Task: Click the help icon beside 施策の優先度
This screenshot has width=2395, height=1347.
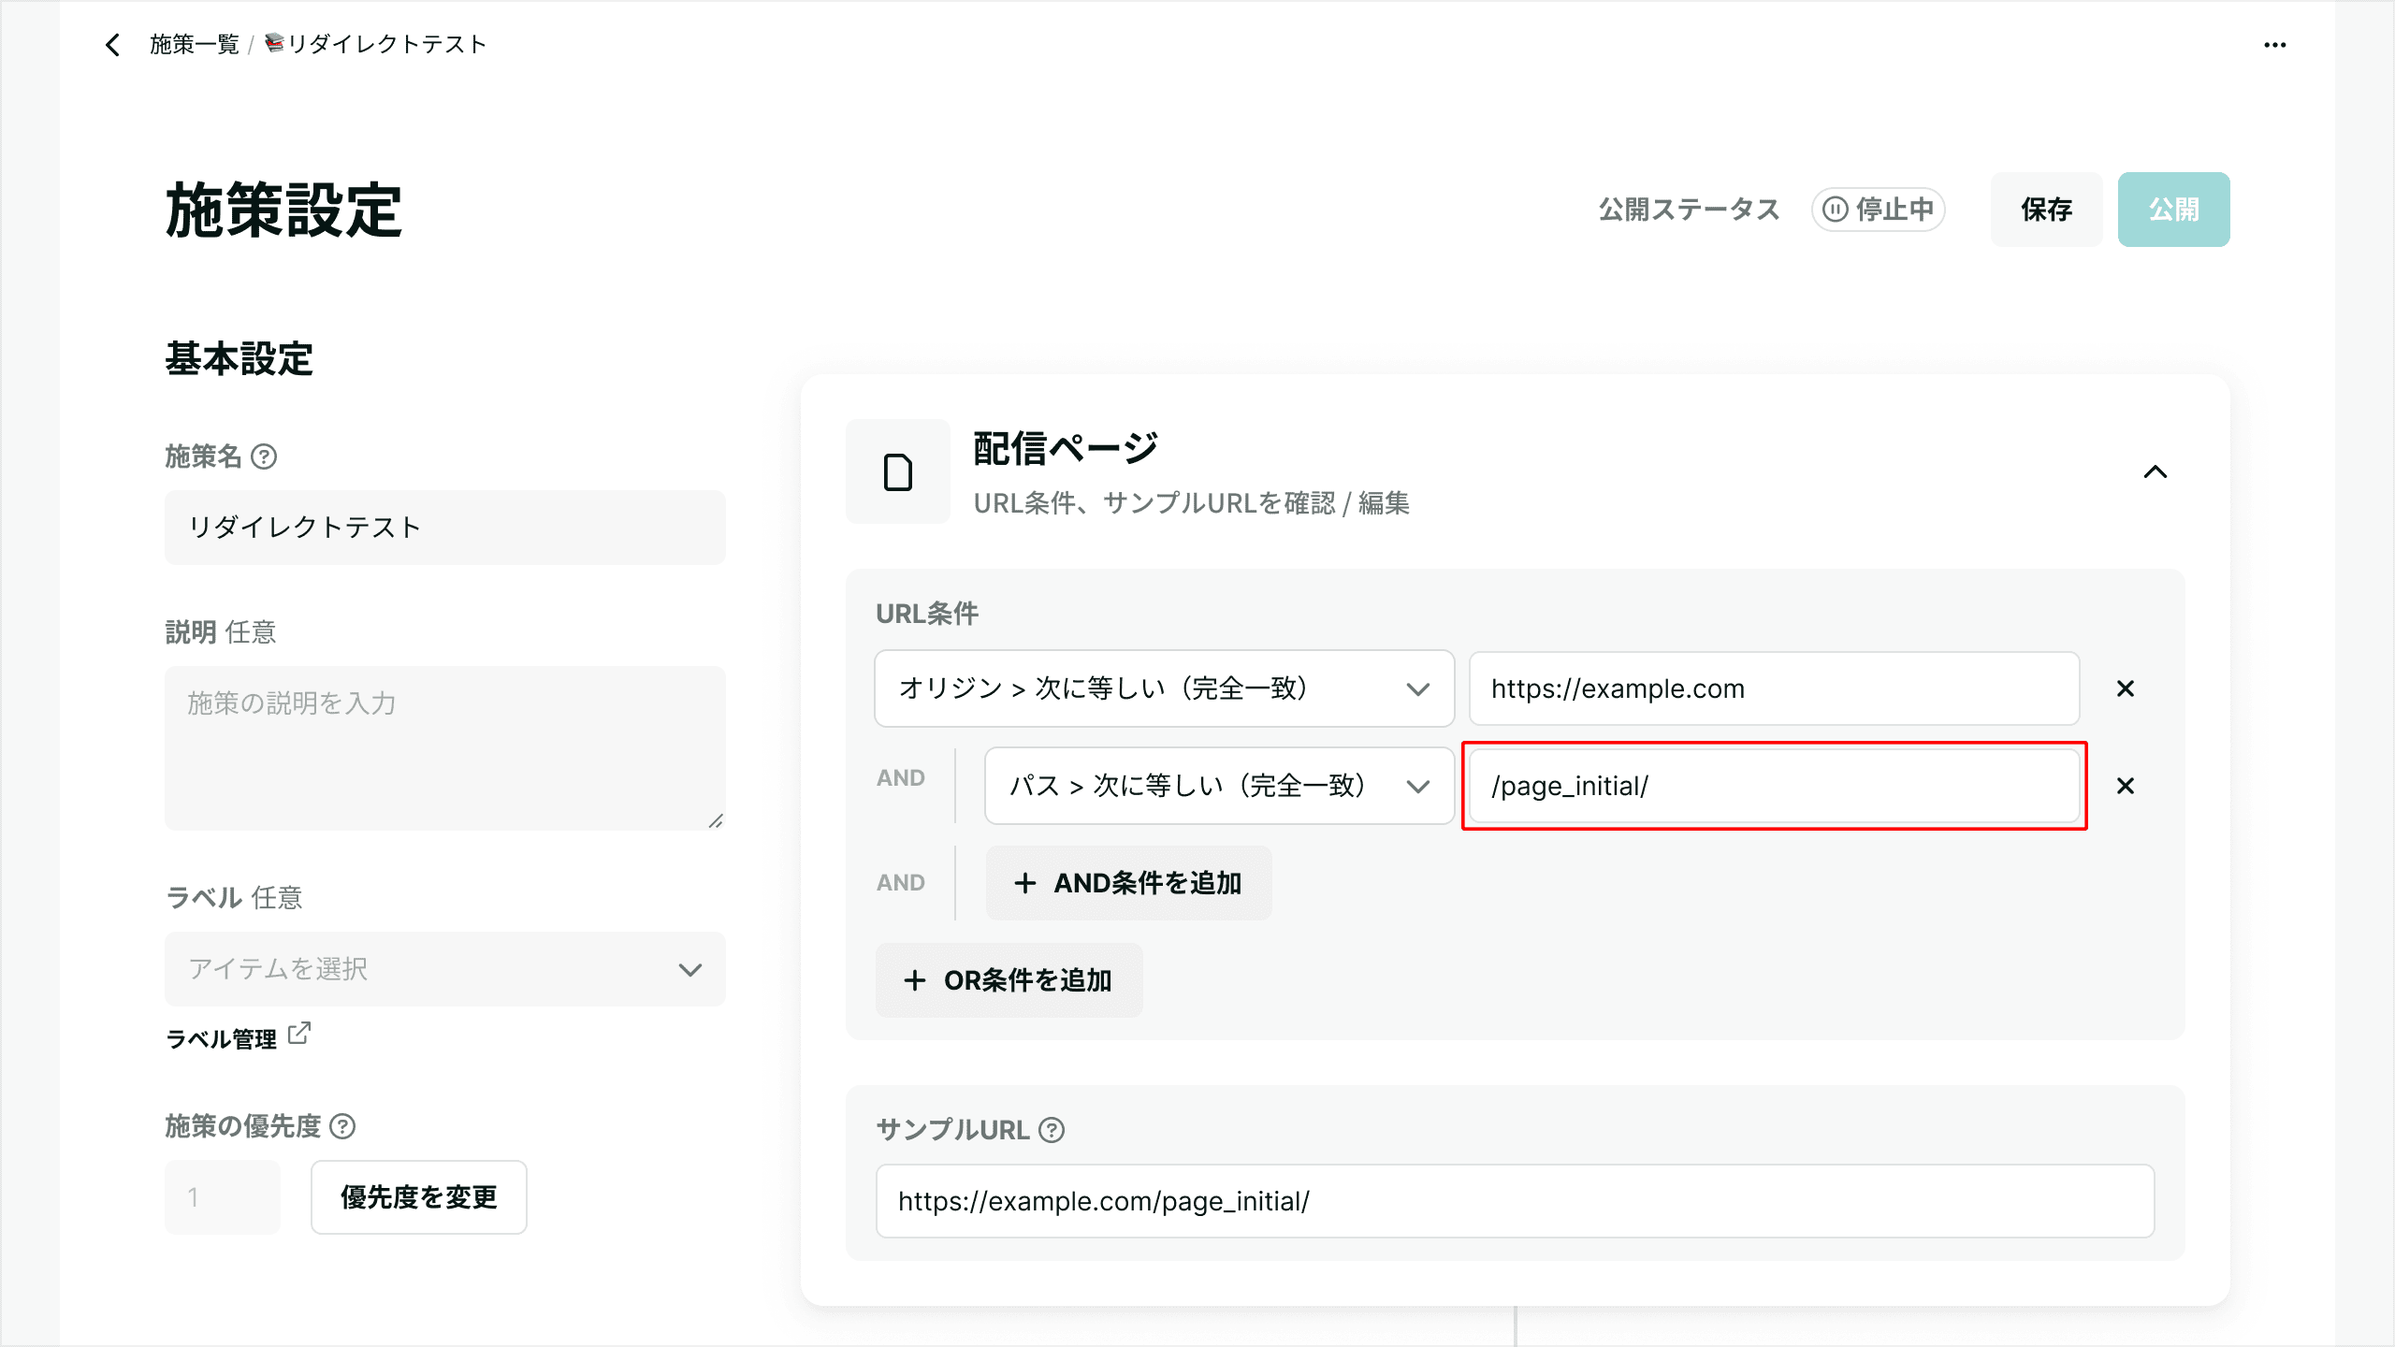Action: [x=343, y=1126]
